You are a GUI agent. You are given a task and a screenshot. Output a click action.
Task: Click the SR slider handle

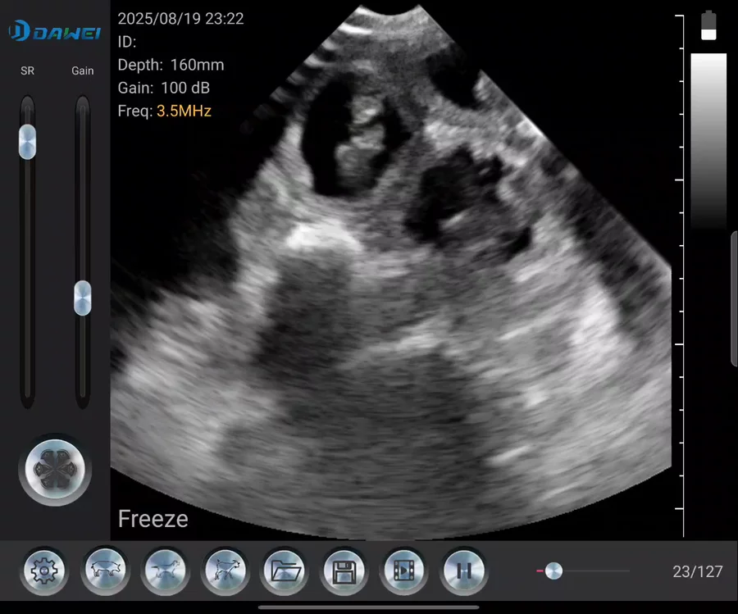(28, 141)
